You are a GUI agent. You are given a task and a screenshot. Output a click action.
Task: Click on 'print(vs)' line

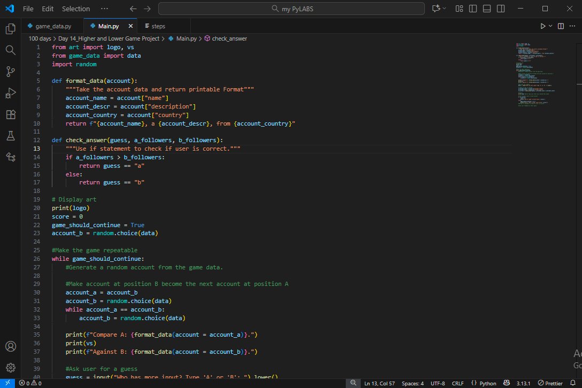[x=81, y=343]
